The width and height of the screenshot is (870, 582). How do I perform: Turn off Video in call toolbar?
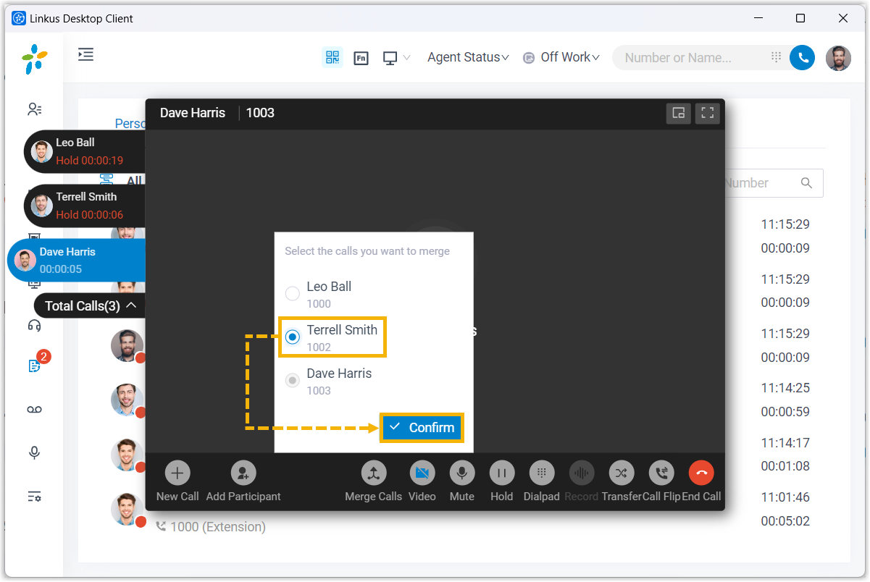point(422,473)
